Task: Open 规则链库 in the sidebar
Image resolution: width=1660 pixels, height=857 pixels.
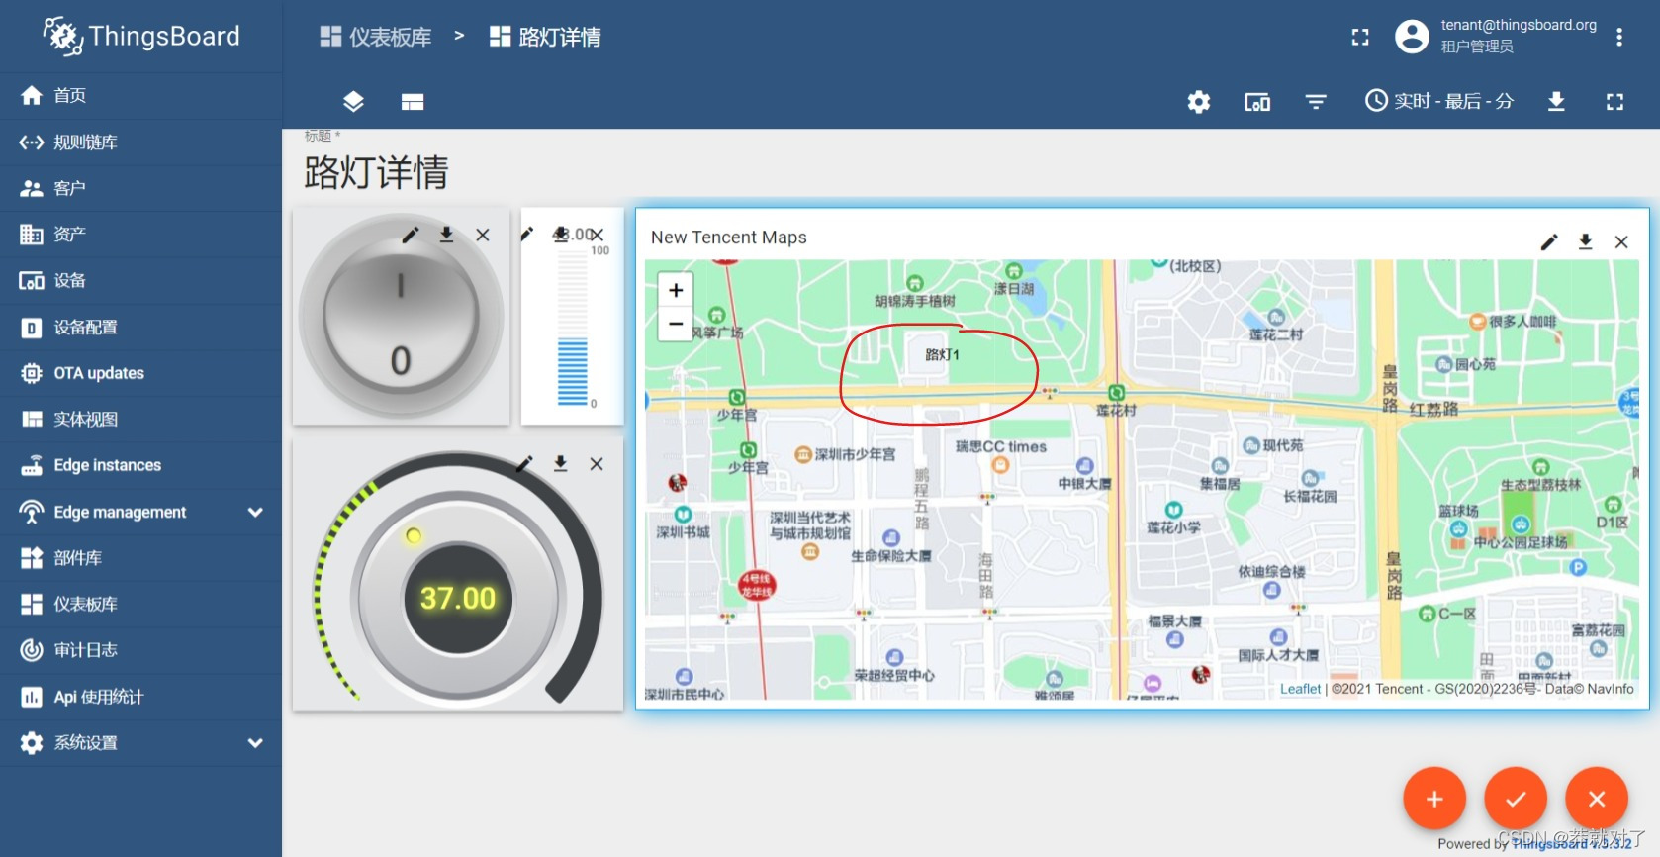Action: [x=85, y=143]
